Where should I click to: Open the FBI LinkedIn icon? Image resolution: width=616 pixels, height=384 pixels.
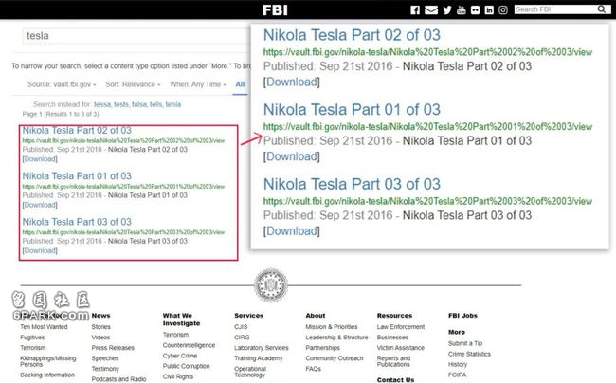(489, 9)
